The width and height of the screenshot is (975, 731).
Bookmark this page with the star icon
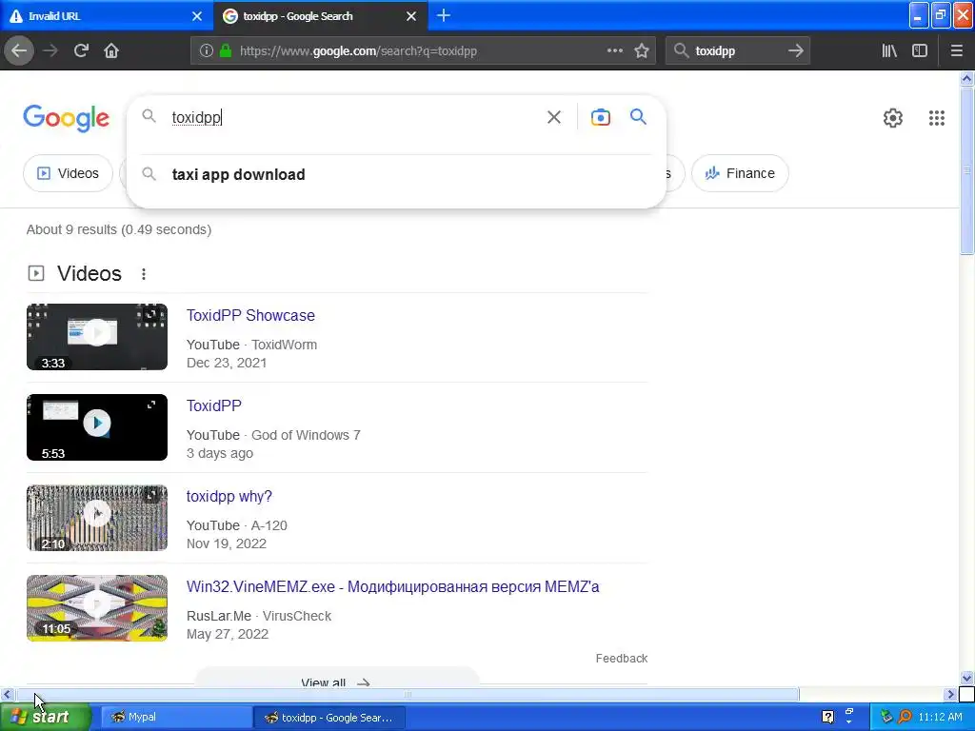[x=642, y=51]
